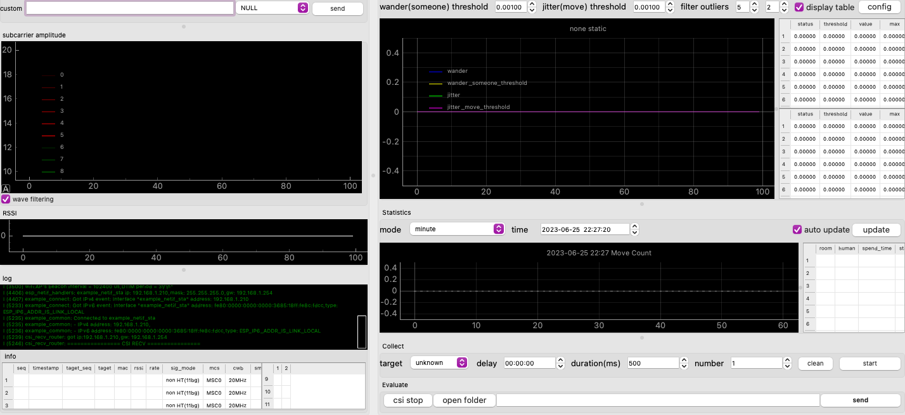Viewport: 905px width, 415px height.
Task: Open the target dropdown showing unknown
Action: tap(439, 363)
